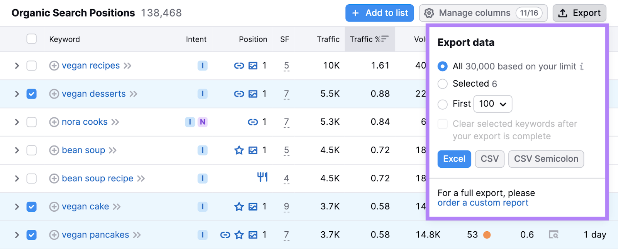The image size is (618, 249).
Task: Click the image icon in vegan desserts row
Action: click(253, 94)
